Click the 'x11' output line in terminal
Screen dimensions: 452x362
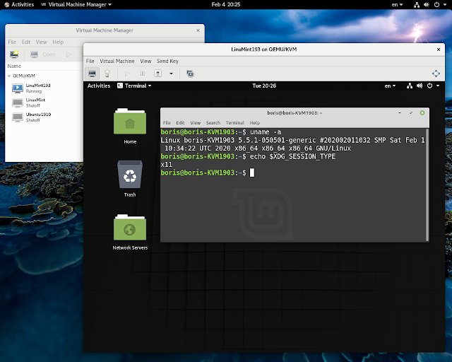coord(167,165)
